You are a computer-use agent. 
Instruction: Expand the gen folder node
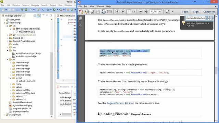tap(8, 35)
